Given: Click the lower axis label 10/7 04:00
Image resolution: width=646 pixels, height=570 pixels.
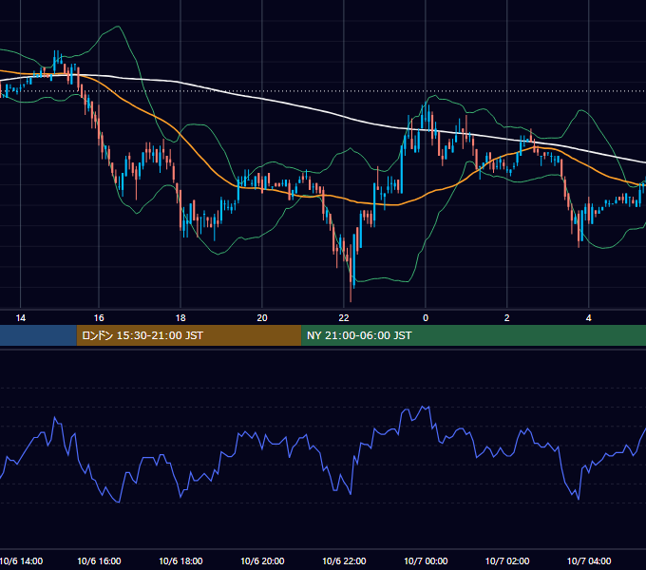Looking at the screenshot, I should (589, 560).
